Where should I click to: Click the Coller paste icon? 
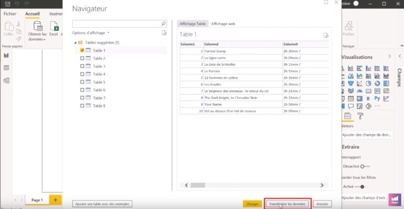(9, 26)
